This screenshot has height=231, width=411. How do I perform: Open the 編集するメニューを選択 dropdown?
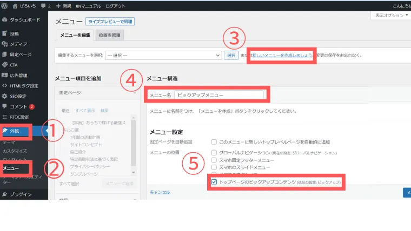point(163,56)
